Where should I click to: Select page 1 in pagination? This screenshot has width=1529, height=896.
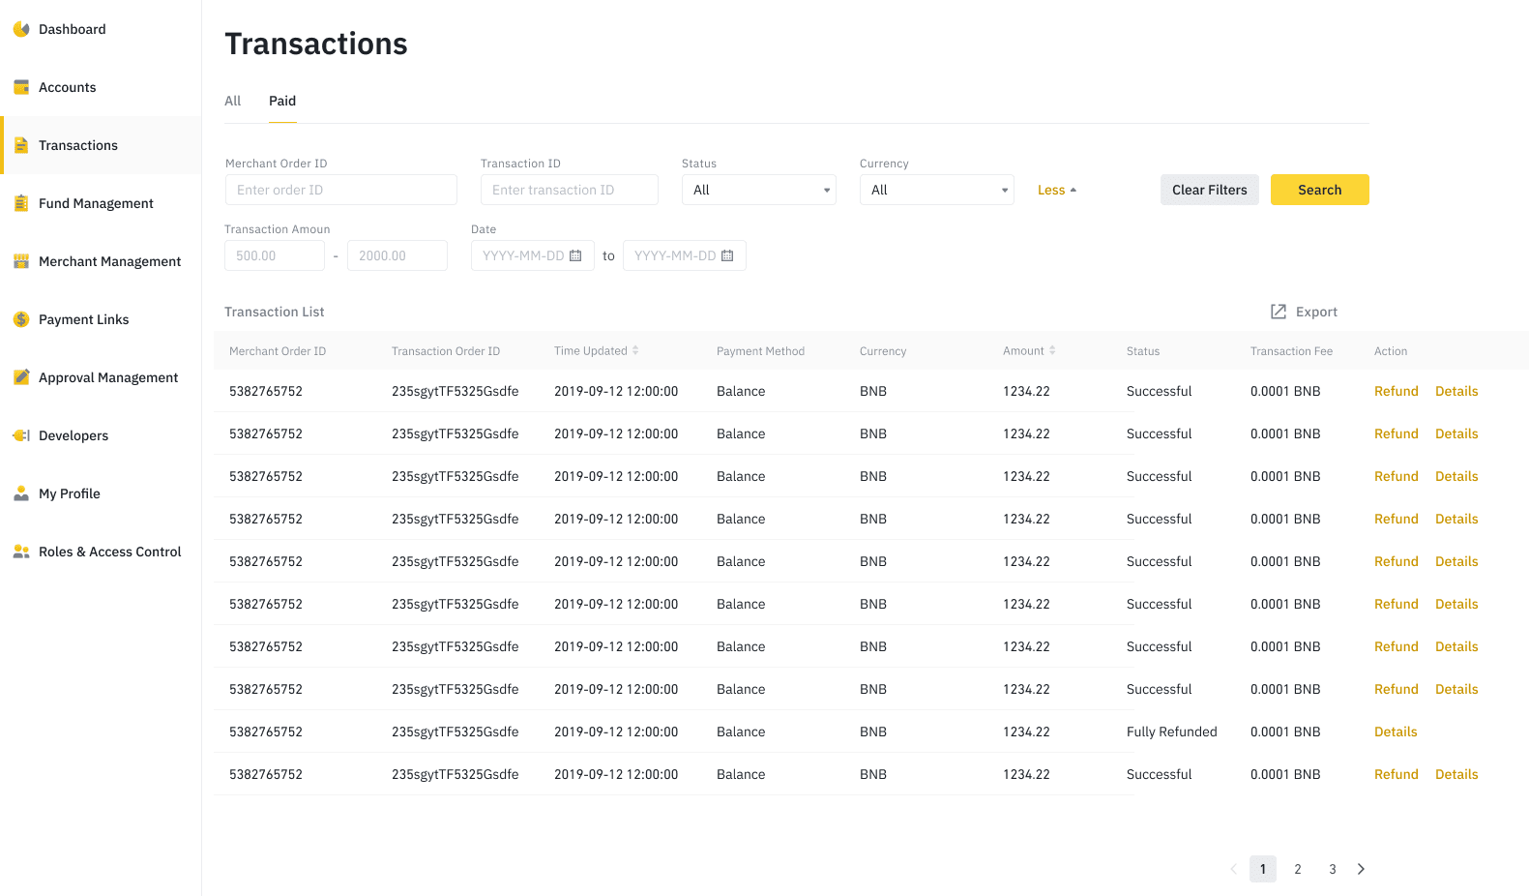click(1263, 869)
